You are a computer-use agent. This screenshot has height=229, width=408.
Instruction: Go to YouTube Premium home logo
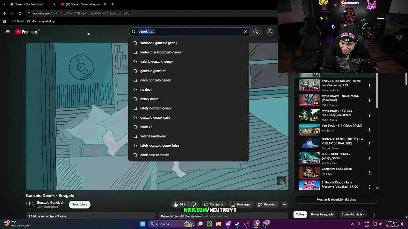click(26, 31)
